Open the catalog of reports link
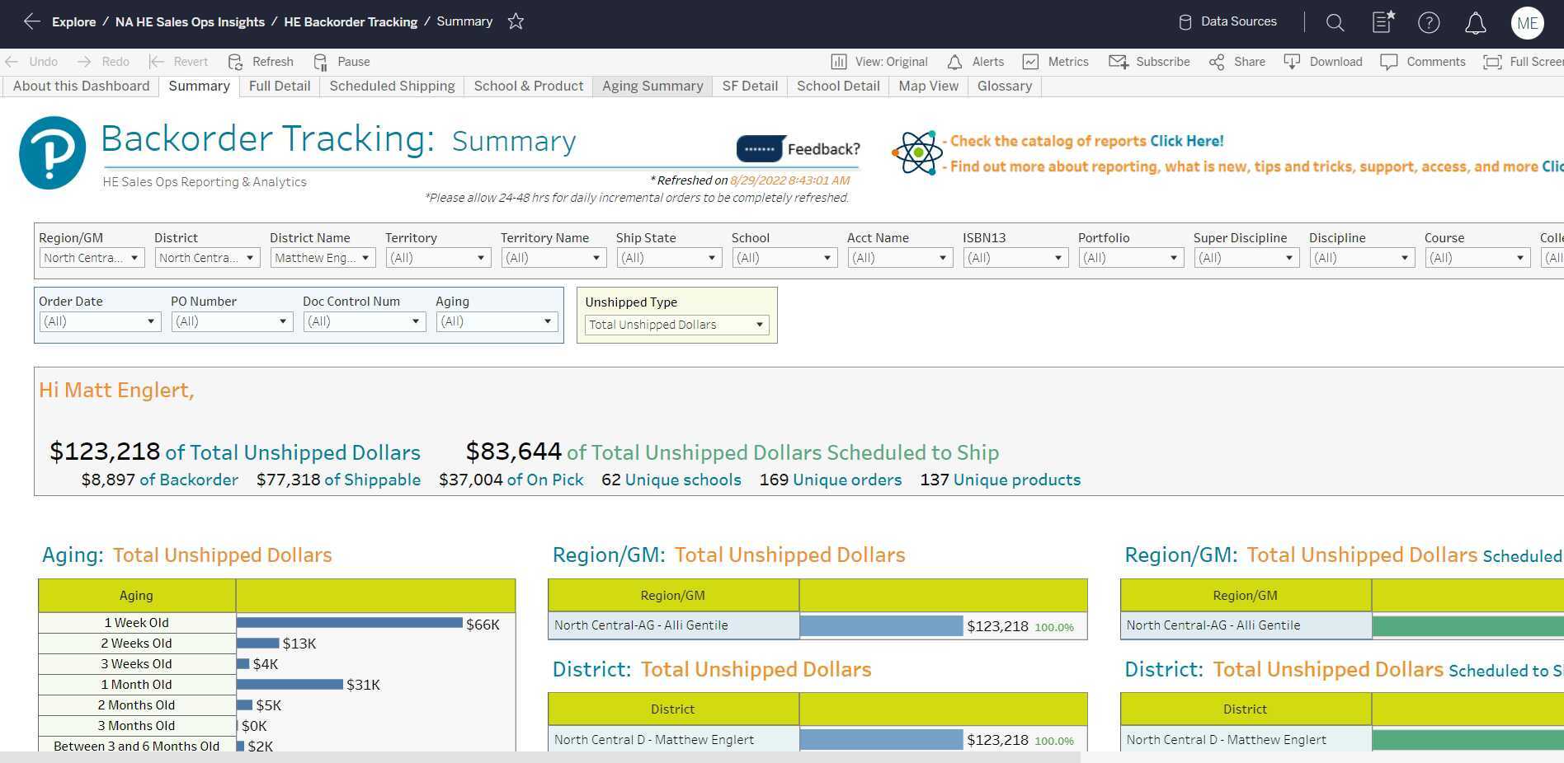 1185,141
